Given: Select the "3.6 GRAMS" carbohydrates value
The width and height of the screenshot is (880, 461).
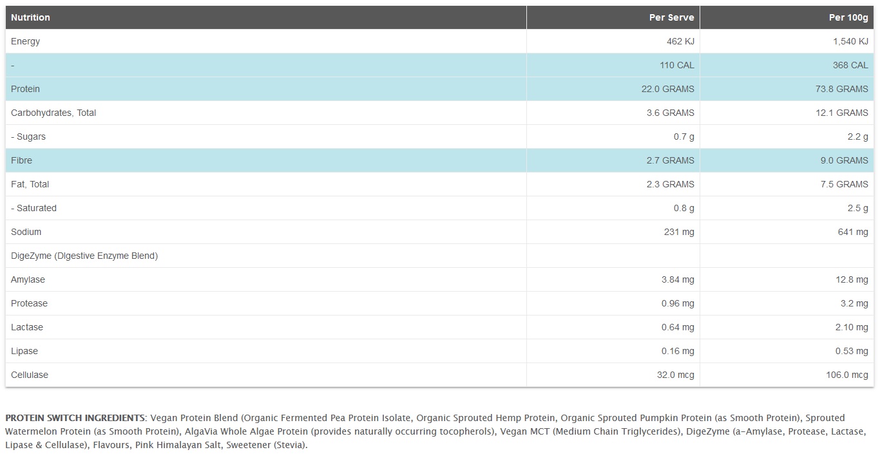Looking at the screenshot, I should 671,113.
